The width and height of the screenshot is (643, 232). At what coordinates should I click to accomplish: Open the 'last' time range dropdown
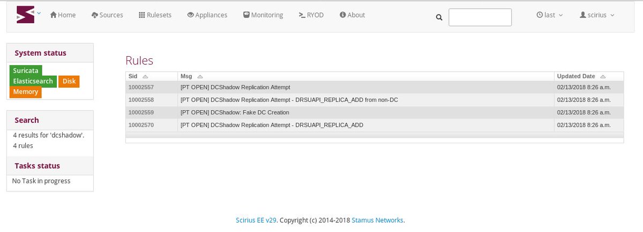point(550,15)
